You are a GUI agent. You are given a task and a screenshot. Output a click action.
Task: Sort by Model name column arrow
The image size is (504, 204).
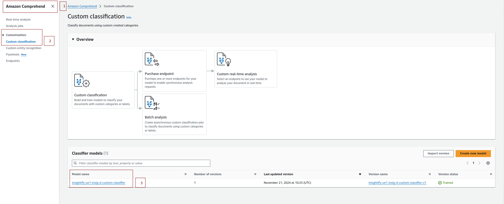pyautogui.click(x=185, y=174)
